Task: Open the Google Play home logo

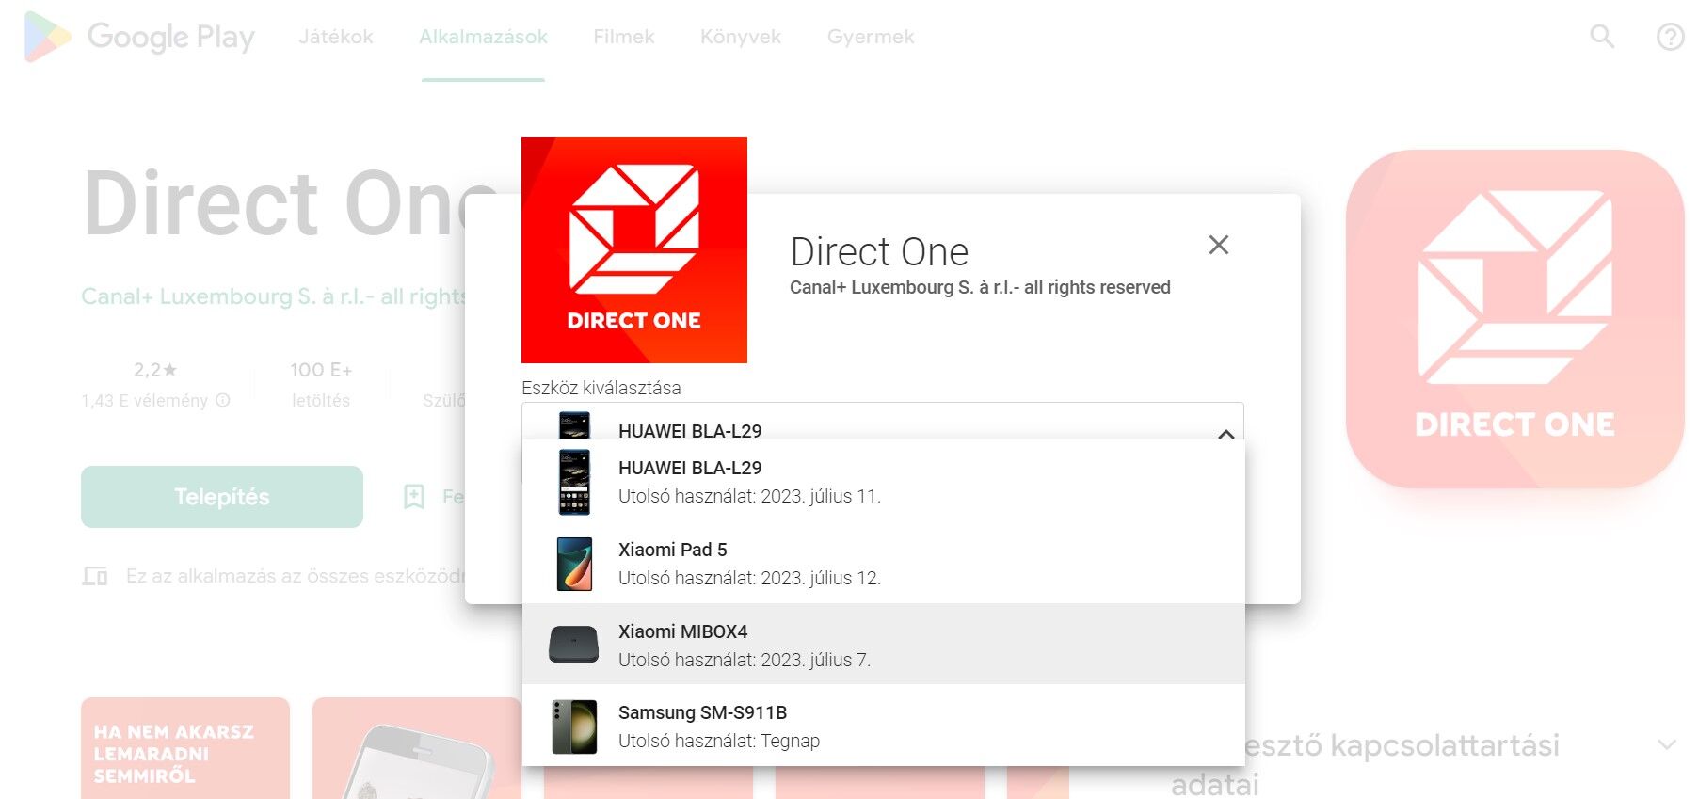Action: click(140, 37)
